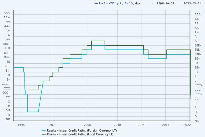Toggle Local Currency LT legend entry
This screenshot has width=205, height=137.
(x=80, y=134)
